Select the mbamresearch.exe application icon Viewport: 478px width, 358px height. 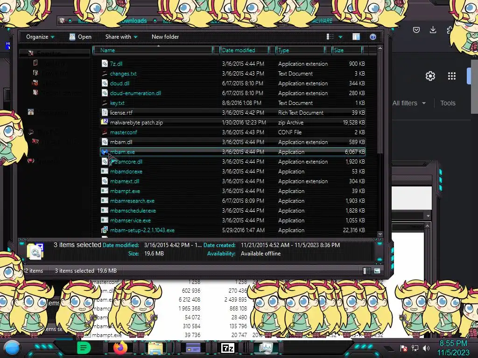tap(105, 200)
